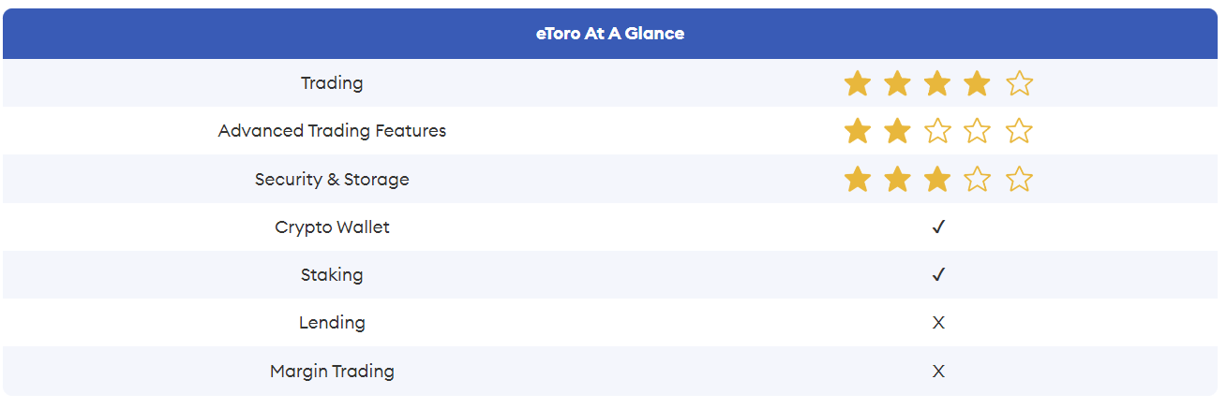The height and width of the screenshot is (409, 1227).
Task: Click the second filled star for Advanced Trading Features
Action: click(x=897, y=131)
